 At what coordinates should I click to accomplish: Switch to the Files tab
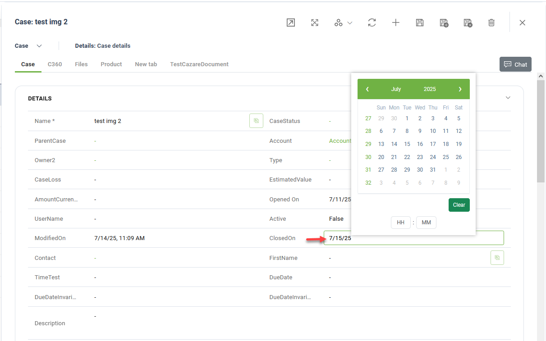tap(81, 64)
